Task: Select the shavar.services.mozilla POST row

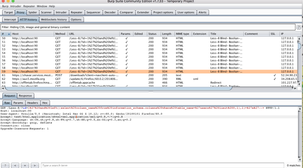Action: (x=149, y=75)
